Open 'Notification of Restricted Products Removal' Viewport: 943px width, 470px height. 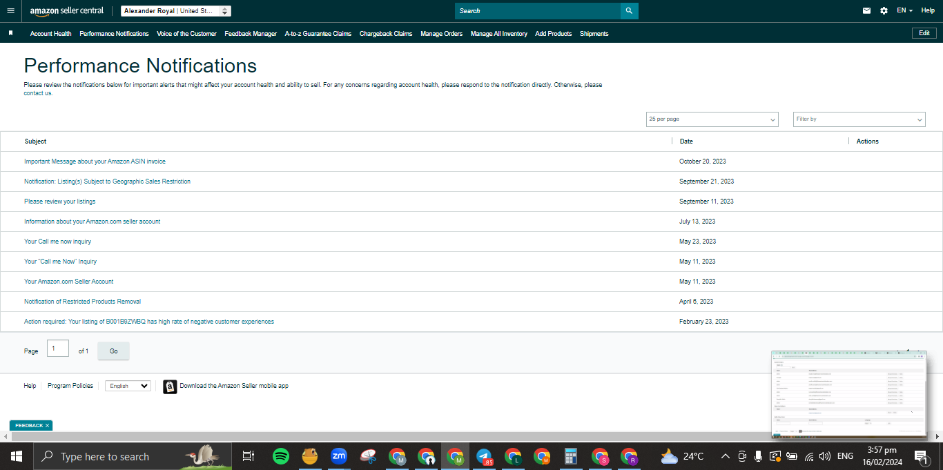tap(82, 302)
